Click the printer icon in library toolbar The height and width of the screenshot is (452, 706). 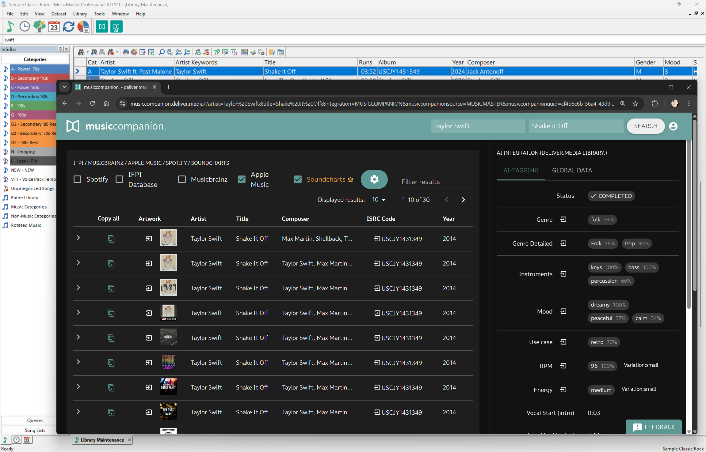(126, 52)
